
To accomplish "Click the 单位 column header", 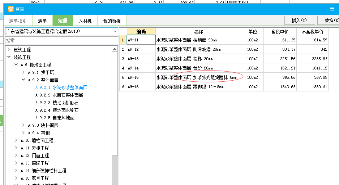I will [x=253, y=32].
